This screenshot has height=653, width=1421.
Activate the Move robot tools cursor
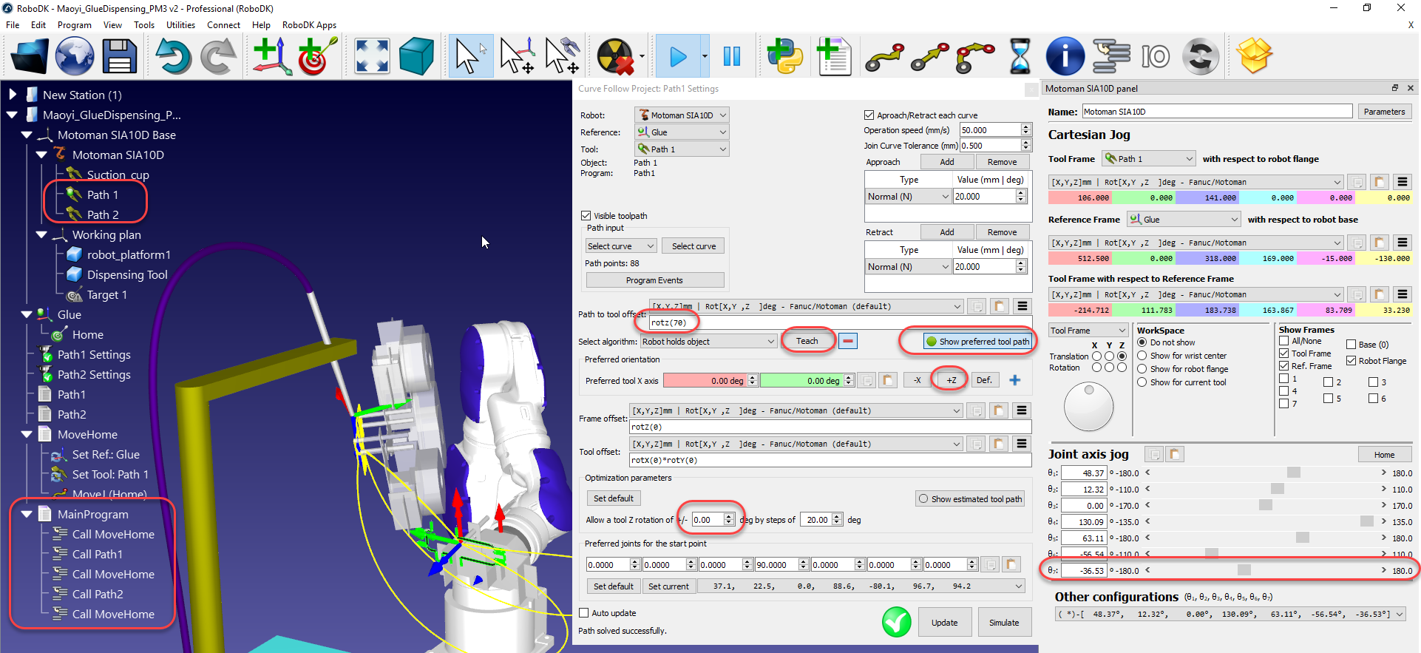(x=562, y=56)
